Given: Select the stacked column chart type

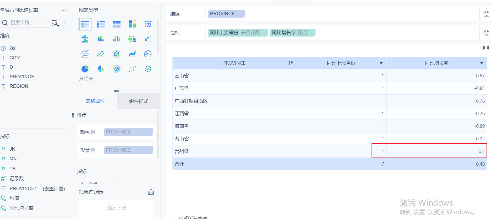Looking at the screenshot, I should [101, 39].
